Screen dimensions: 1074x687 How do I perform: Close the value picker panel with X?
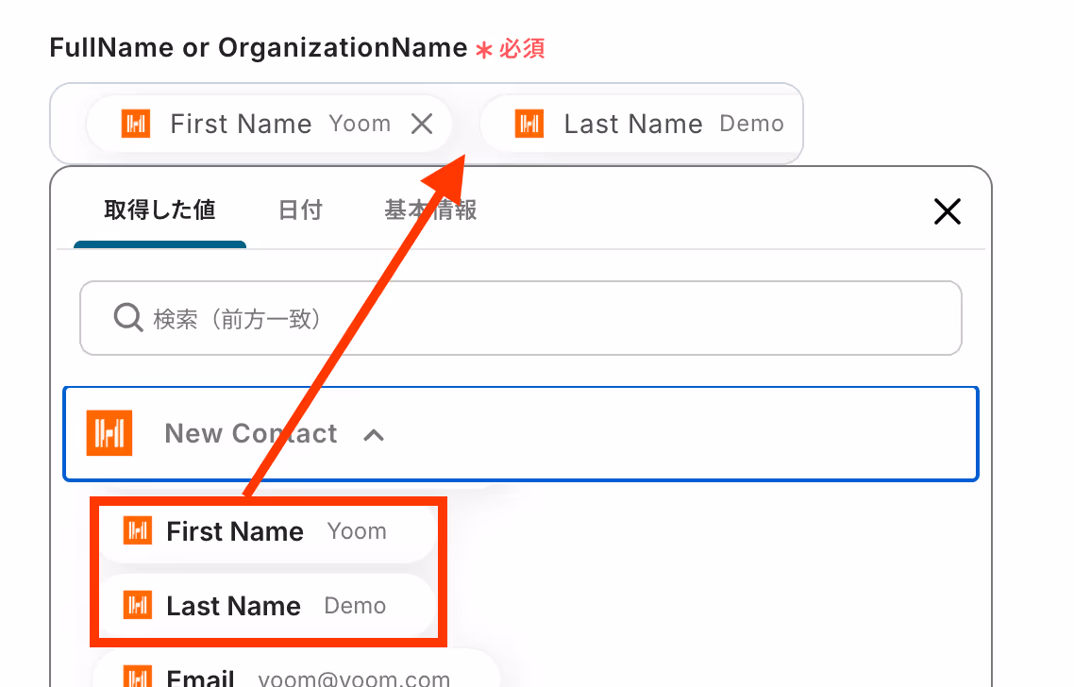[x=948, y=211]
